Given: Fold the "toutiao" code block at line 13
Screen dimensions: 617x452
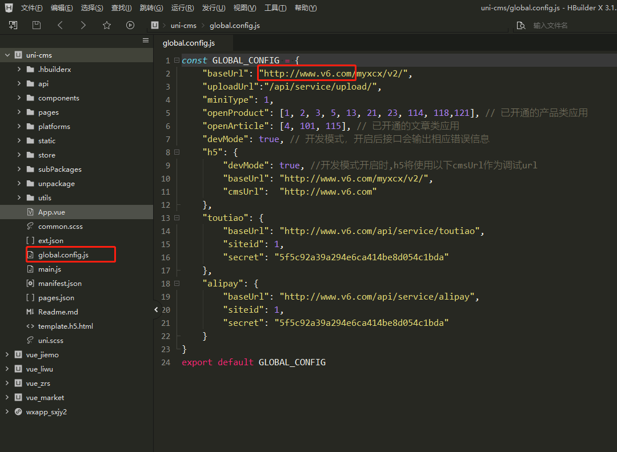Looking at the screenshot, I should 177,218.
